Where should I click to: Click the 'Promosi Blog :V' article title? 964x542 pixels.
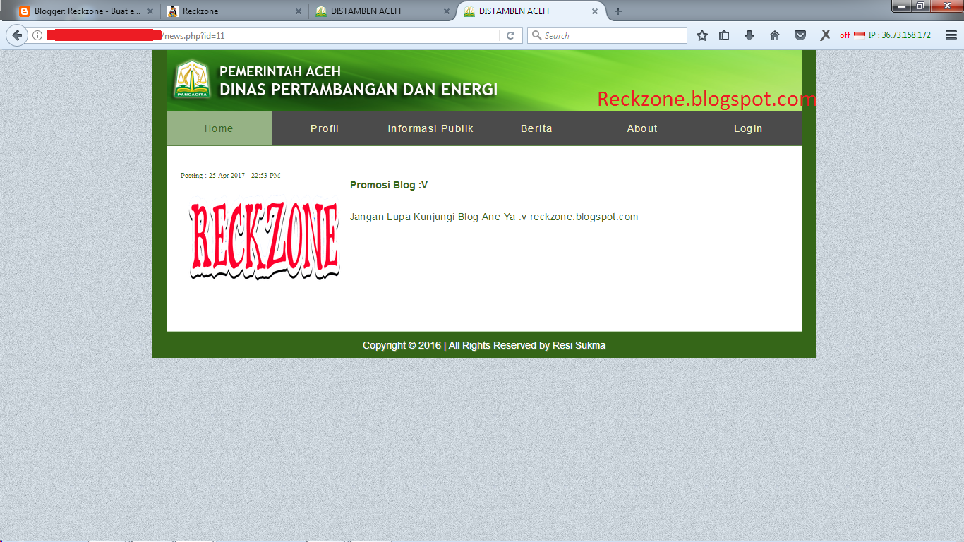click(x=389, y=186)
